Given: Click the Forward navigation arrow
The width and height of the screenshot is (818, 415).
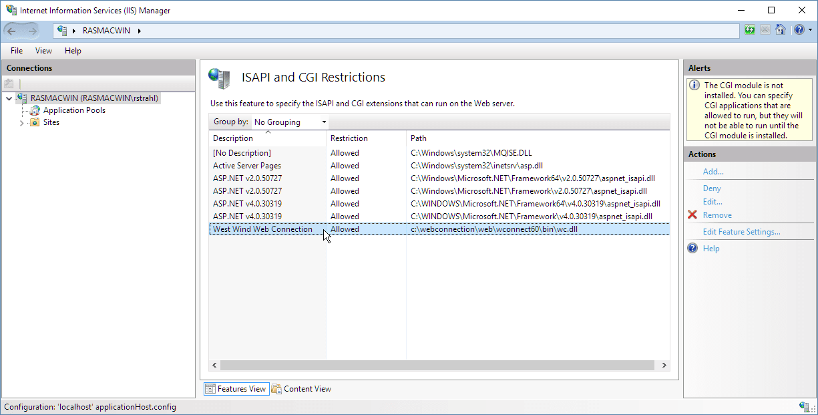Looking at the screenshot, I should point(32,31).
